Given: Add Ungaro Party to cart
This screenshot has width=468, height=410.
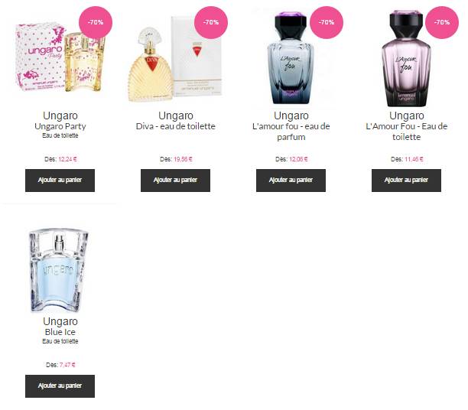Looking at the screenshot, I should click(60, 181).
